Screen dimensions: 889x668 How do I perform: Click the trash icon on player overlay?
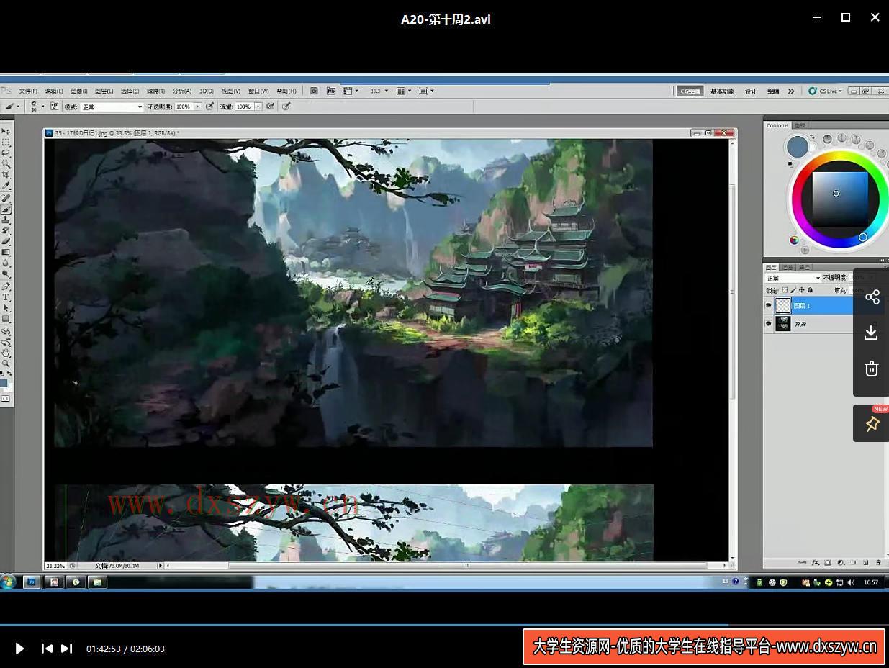pyautogui.click(x=871, y=369)
